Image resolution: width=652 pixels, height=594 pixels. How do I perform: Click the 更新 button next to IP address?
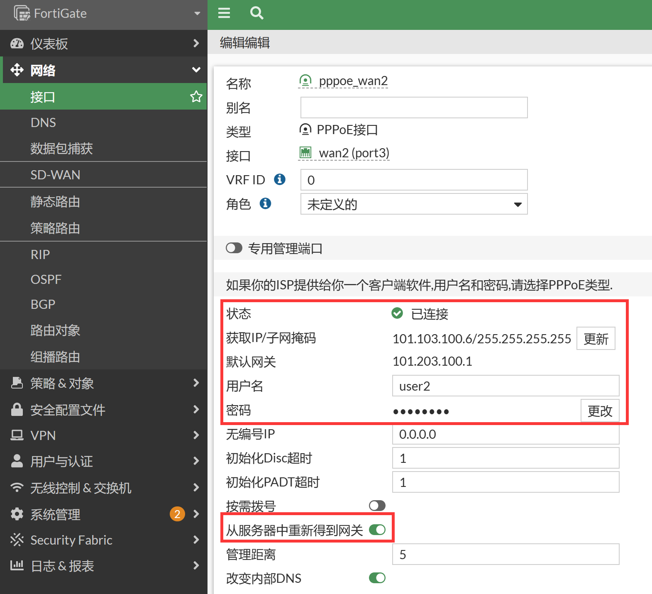pyautogui.click(x=596, y=339)
